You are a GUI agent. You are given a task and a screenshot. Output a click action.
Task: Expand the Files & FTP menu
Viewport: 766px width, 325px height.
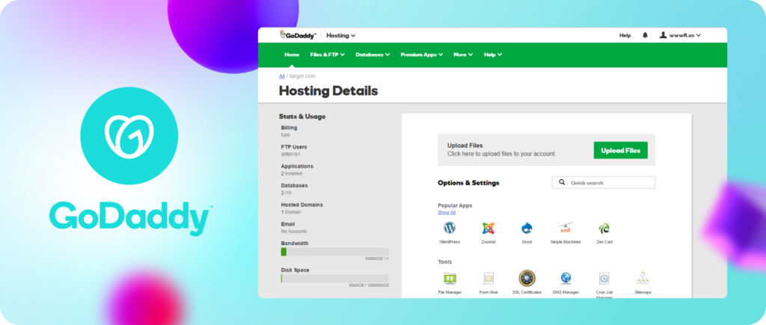pyautogui.click(x=328, y=55)
